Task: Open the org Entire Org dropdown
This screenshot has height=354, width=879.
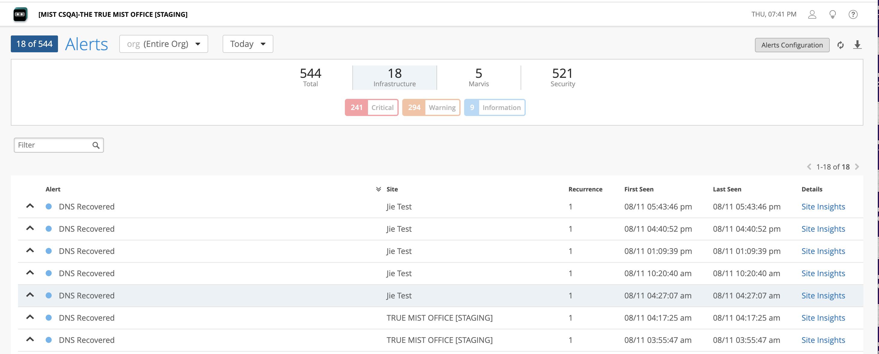Action: click(163, 44)
